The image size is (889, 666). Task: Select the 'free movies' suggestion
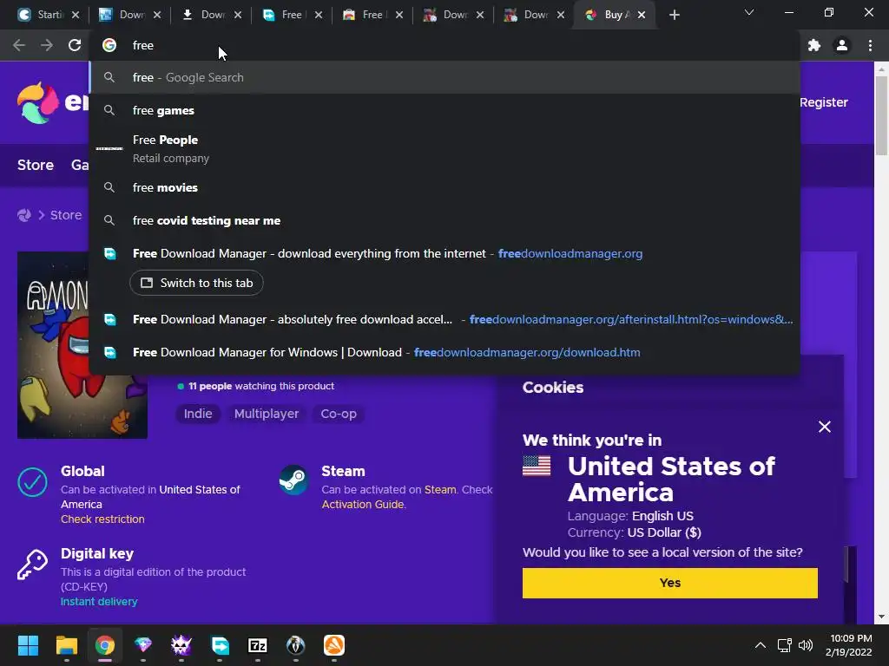445,187
